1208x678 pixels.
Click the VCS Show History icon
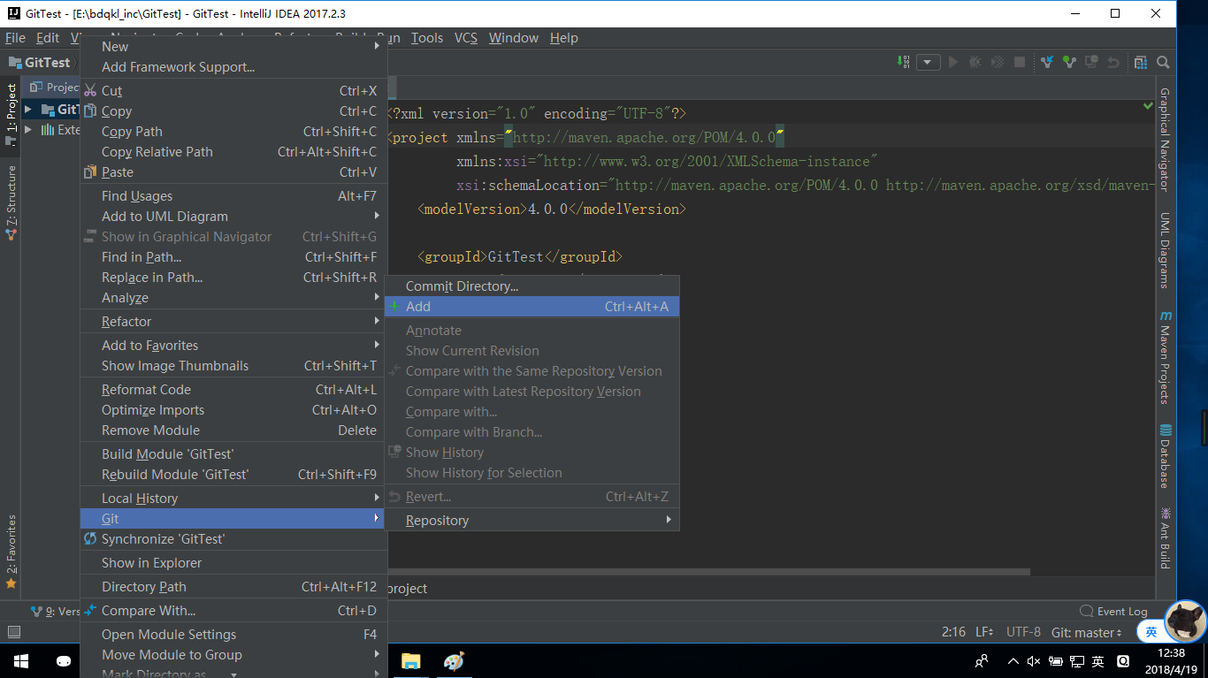(x=1091, y=62)
